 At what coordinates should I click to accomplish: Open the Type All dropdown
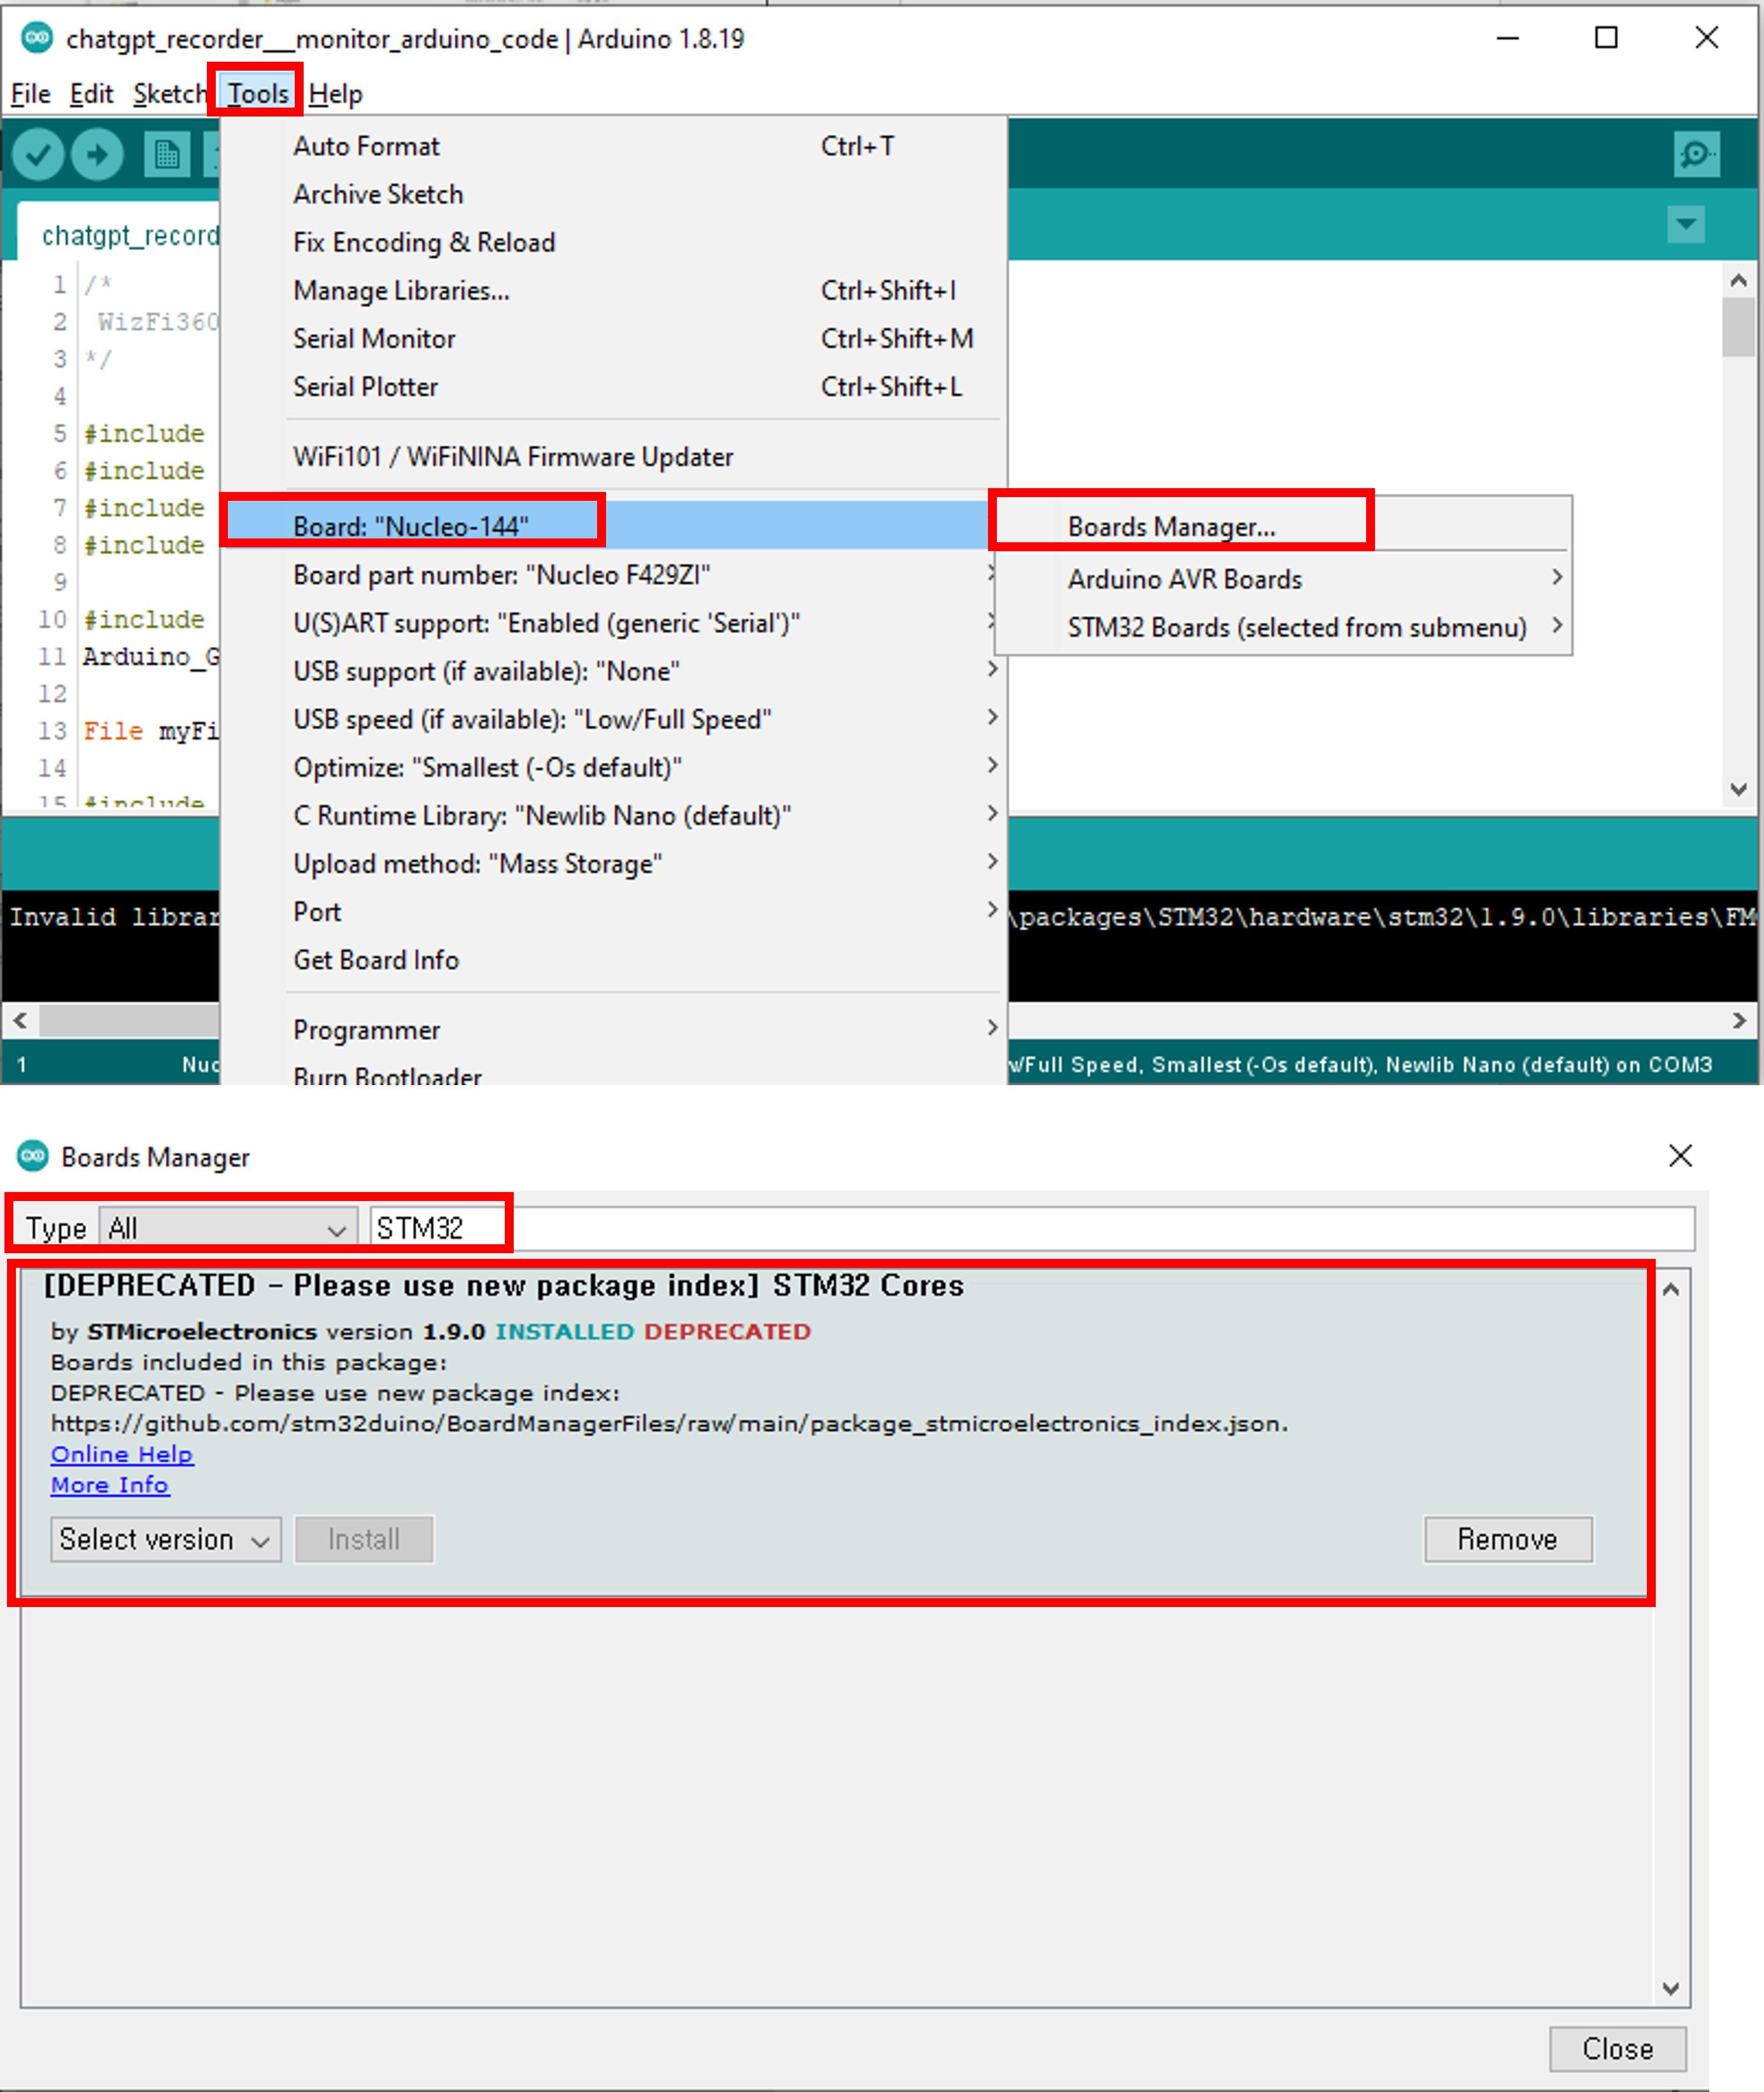[x=228, y=1228]
